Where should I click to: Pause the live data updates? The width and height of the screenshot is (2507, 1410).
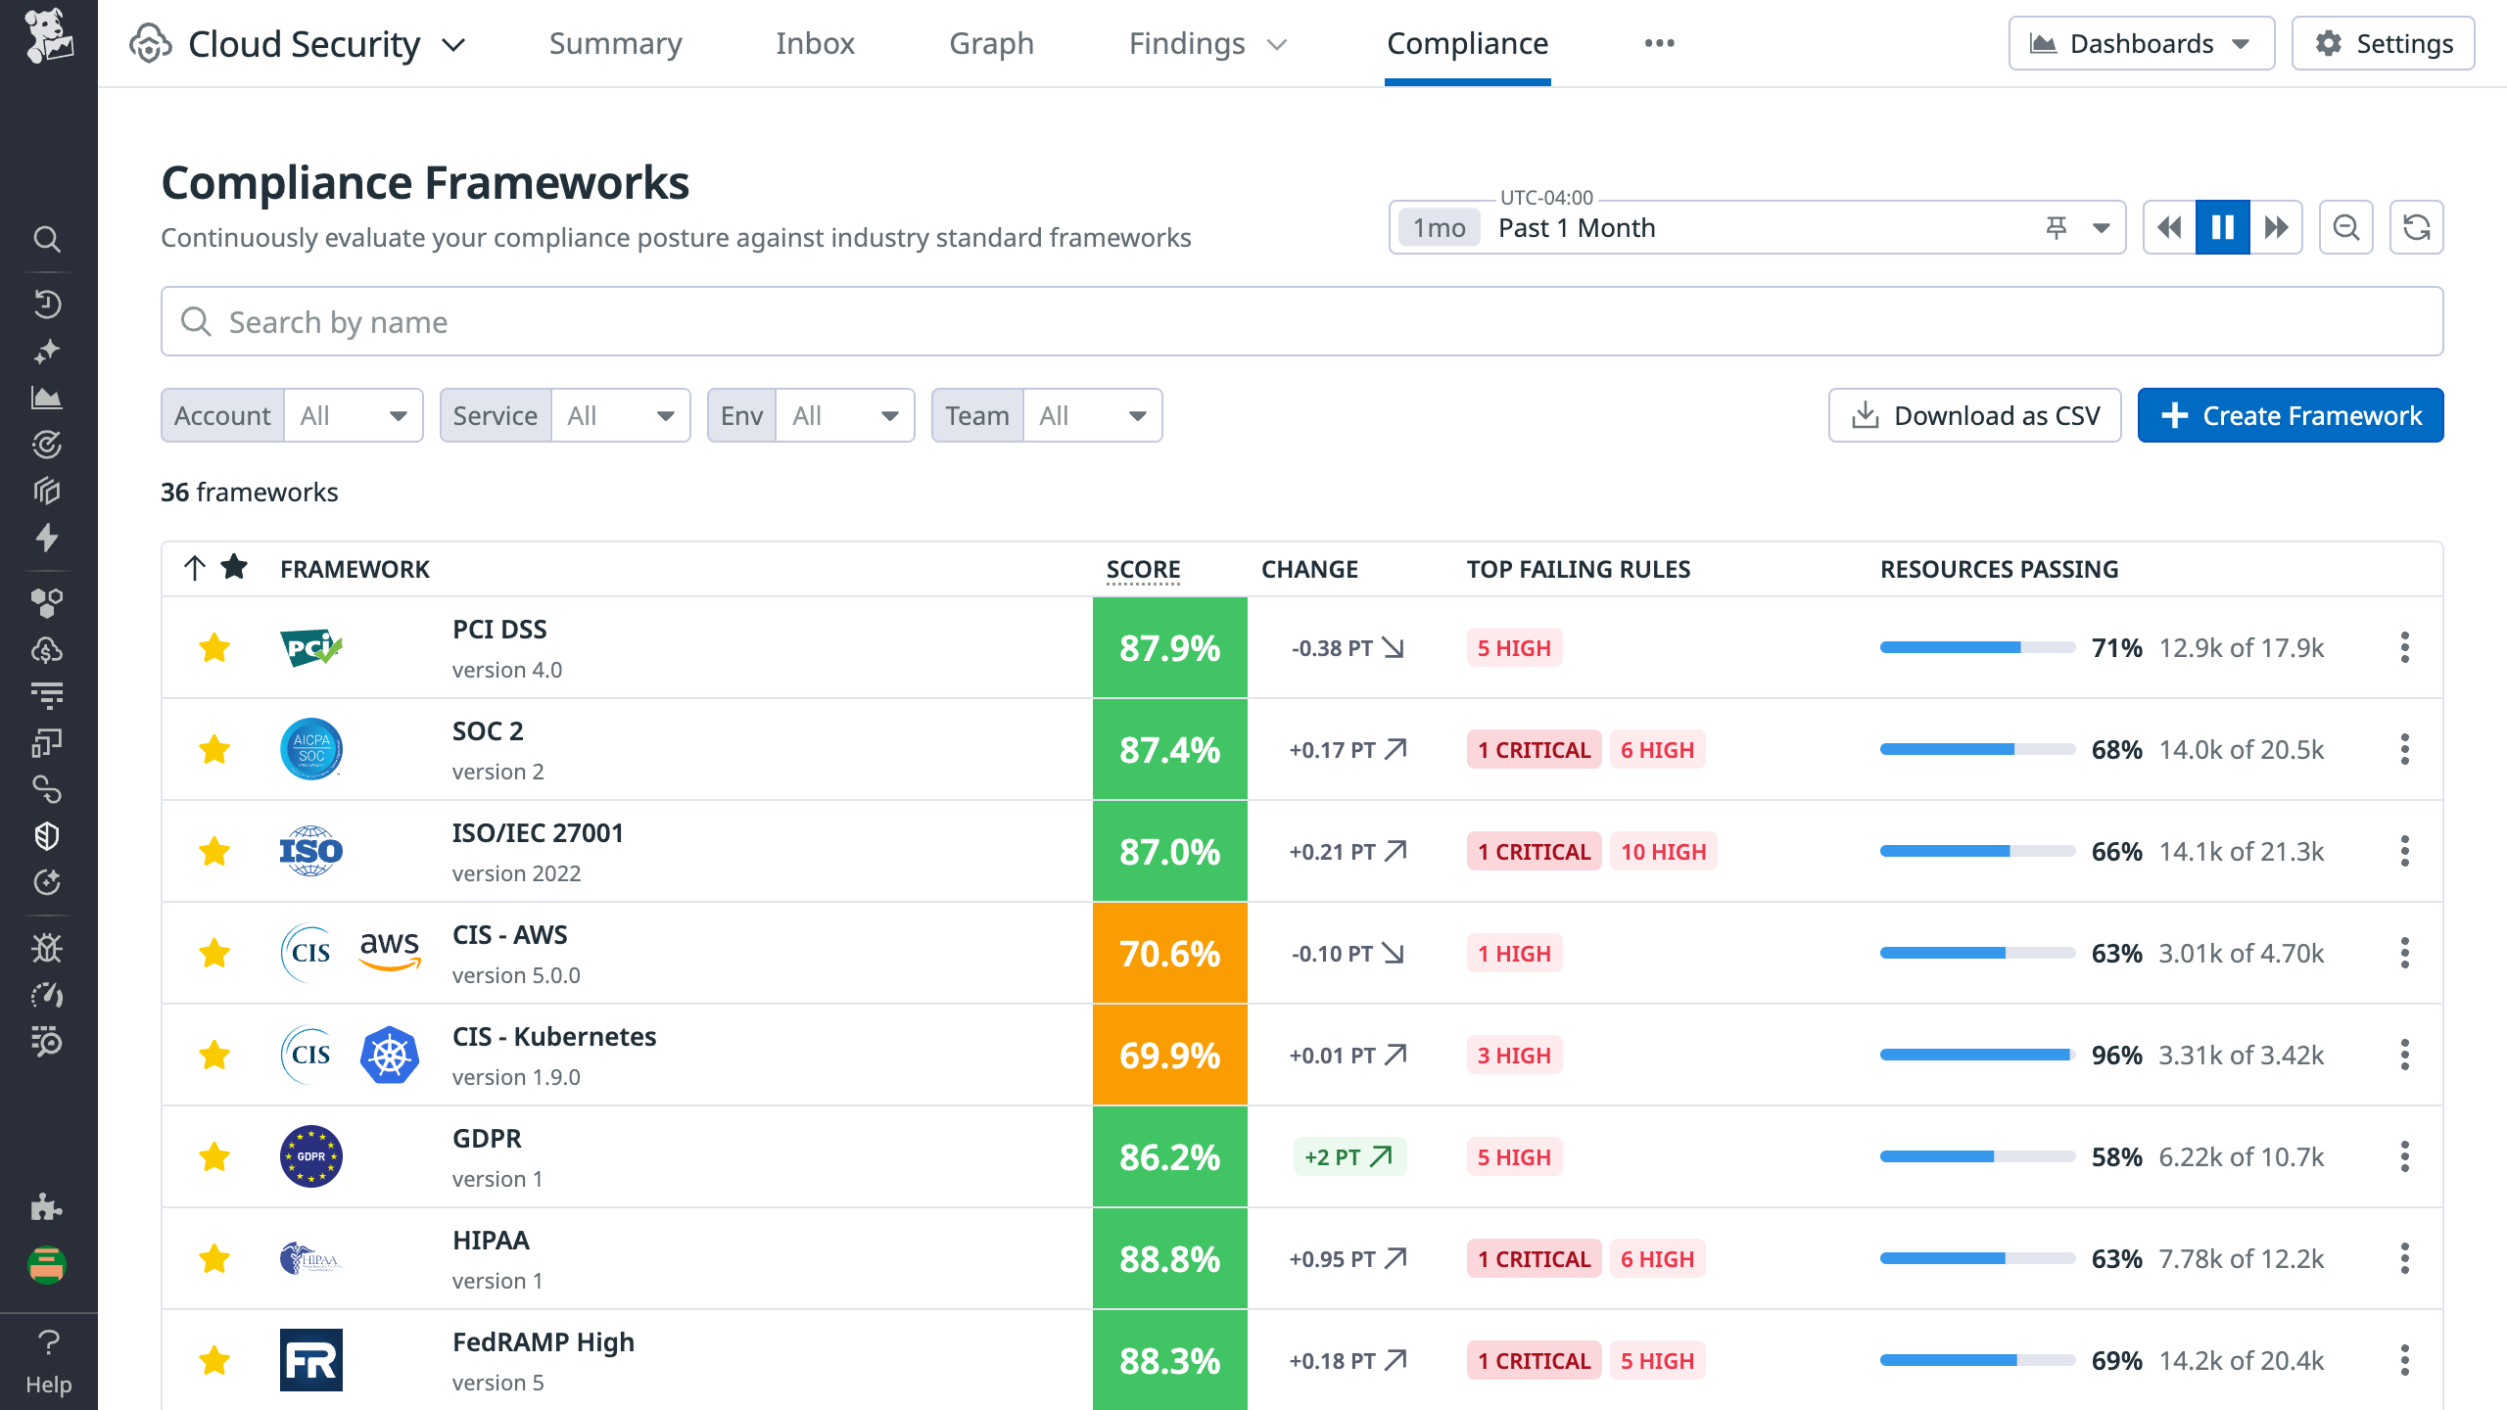coord(2223,226)
